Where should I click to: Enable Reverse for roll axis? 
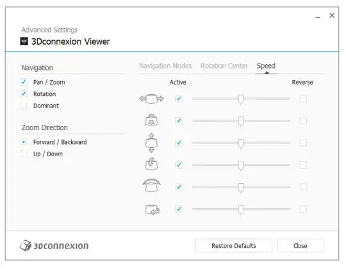click(x=303, y=187)
